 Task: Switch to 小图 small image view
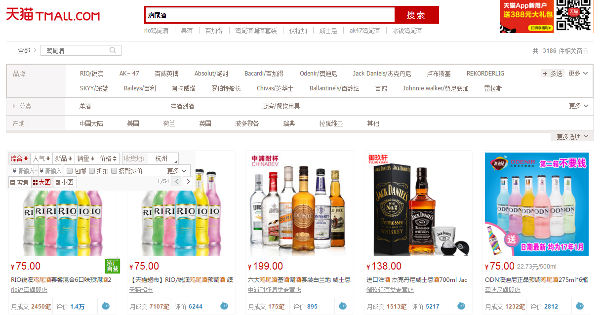tap(65, 182)
